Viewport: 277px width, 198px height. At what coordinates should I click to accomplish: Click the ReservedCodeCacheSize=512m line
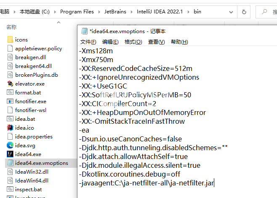pyautogui.click(x=136, y=68)
